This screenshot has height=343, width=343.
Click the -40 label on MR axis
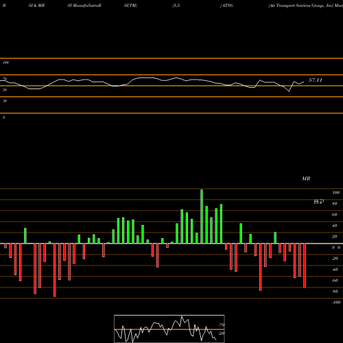click(x=335, y=270)
